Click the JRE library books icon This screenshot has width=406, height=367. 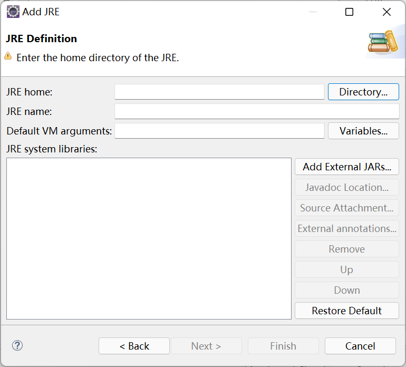click(382, 42)
